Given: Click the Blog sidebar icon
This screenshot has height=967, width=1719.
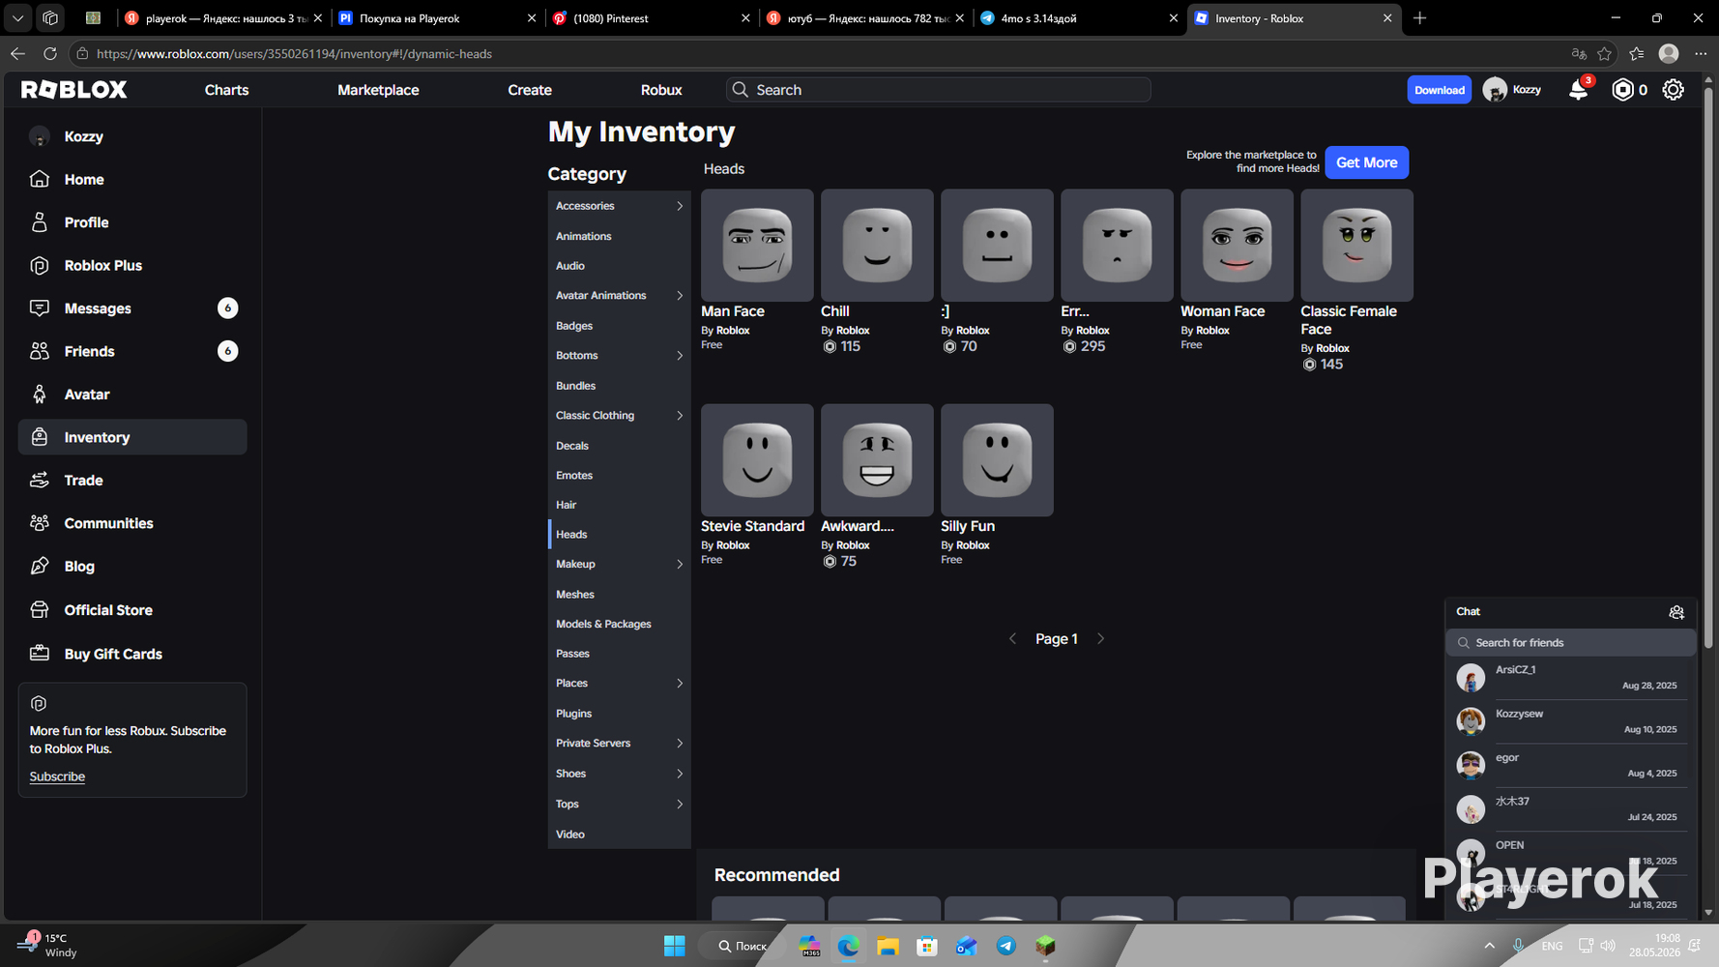Looking at the screenshot, I should 40,567.
